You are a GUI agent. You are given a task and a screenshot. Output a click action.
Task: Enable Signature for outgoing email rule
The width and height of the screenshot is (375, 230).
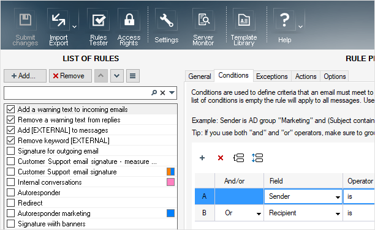11,151
